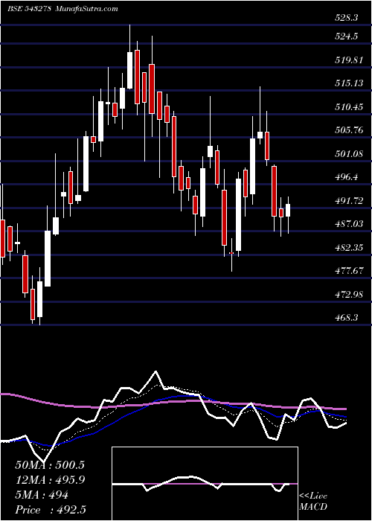Click the Price : 492.5 readout
Screen dimensions: 372x521
[52, 510]
